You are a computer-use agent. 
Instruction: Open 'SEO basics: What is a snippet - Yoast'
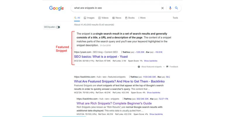coord(101,57)
